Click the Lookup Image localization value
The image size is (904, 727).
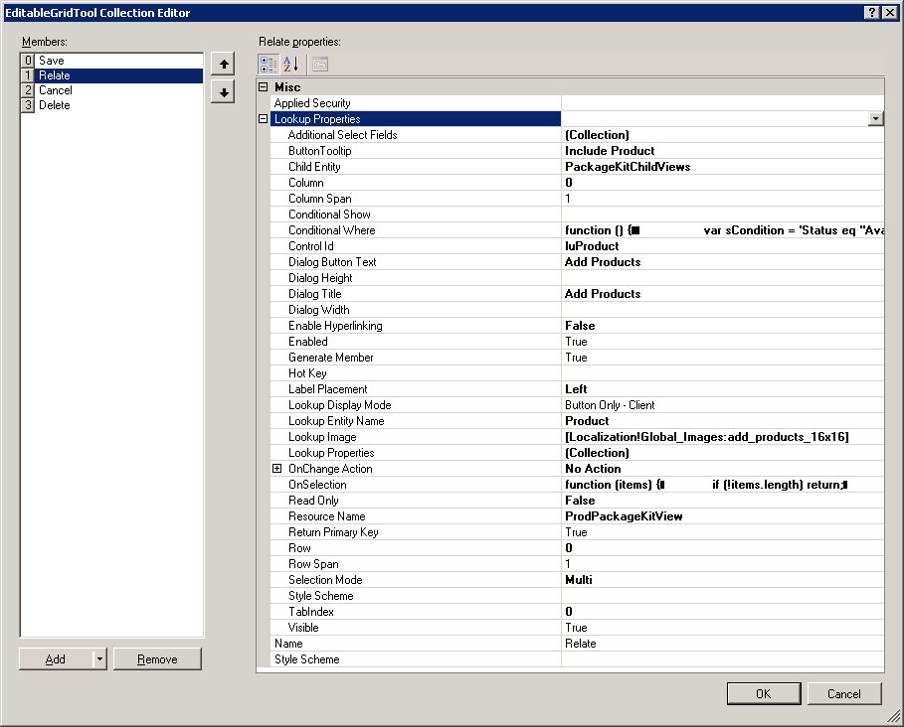pos(707,437)
